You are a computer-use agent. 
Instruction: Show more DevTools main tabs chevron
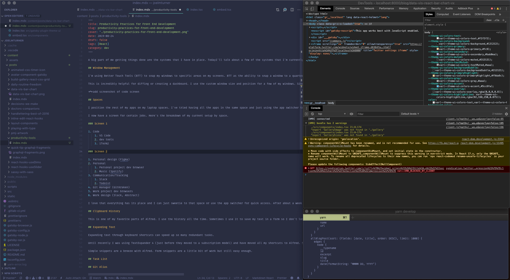point(478,8)
